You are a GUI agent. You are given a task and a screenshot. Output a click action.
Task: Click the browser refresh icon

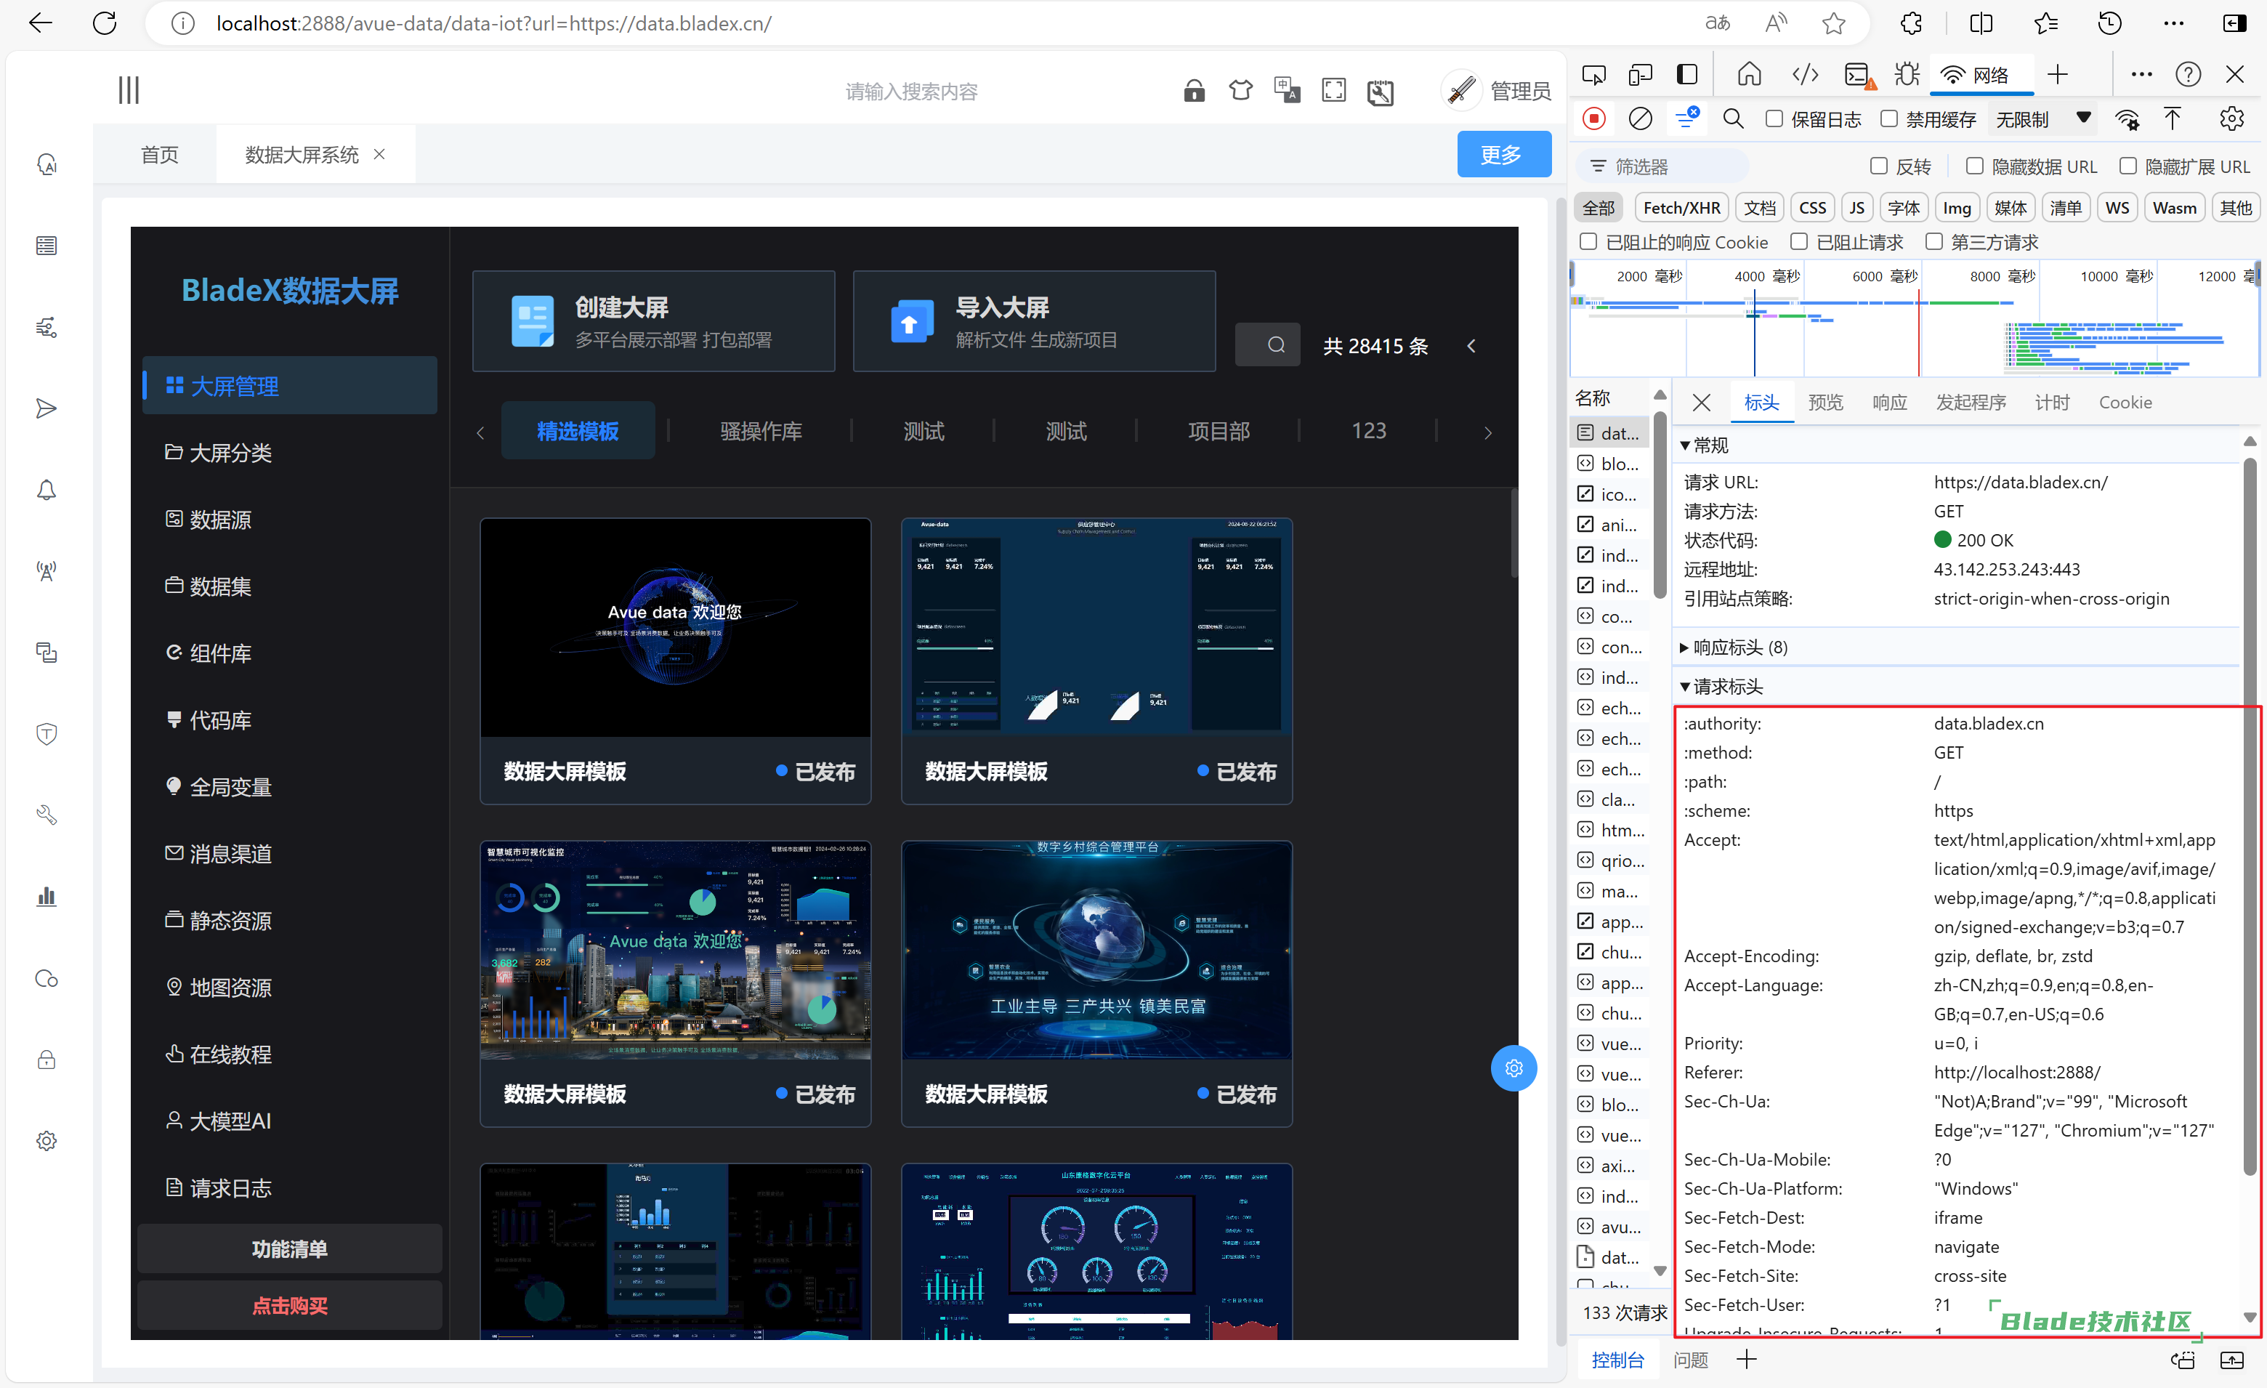[104, 23]
